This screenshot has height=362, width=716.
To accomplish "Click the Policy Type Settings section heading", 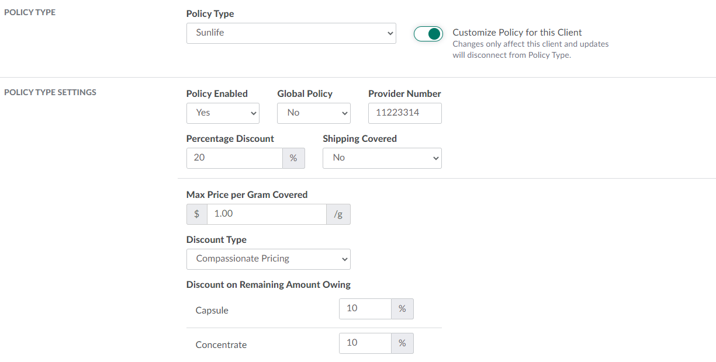I will tap(50, 92).
